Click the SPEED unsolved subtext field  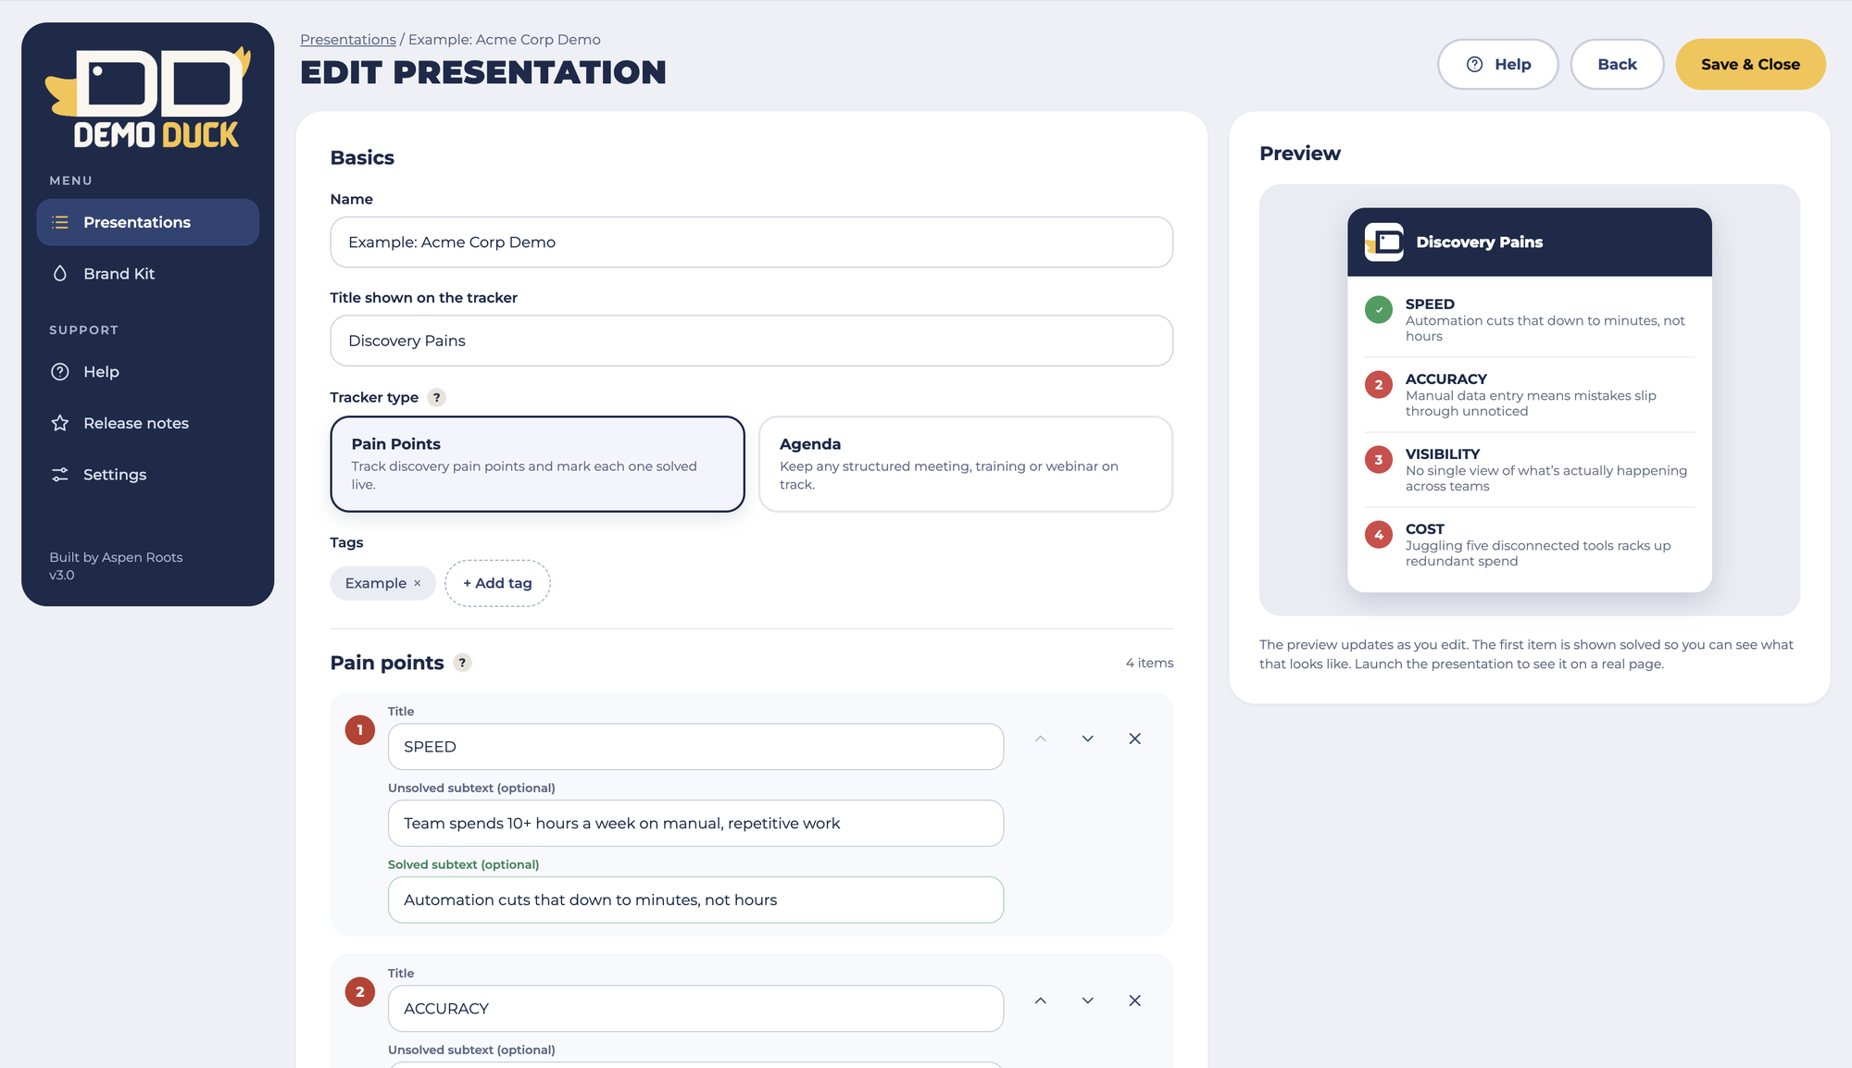pos(695,824)
